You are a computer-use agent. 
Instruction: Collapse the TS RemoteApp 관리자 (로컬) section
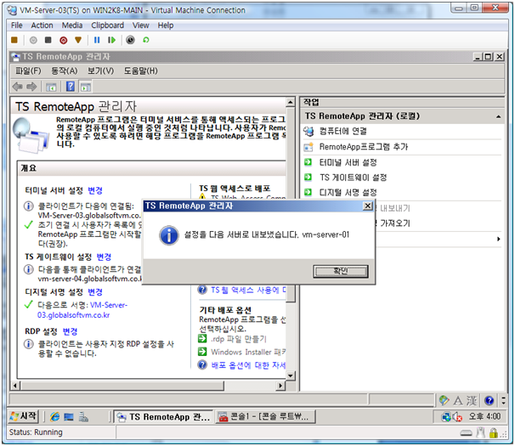498,116
